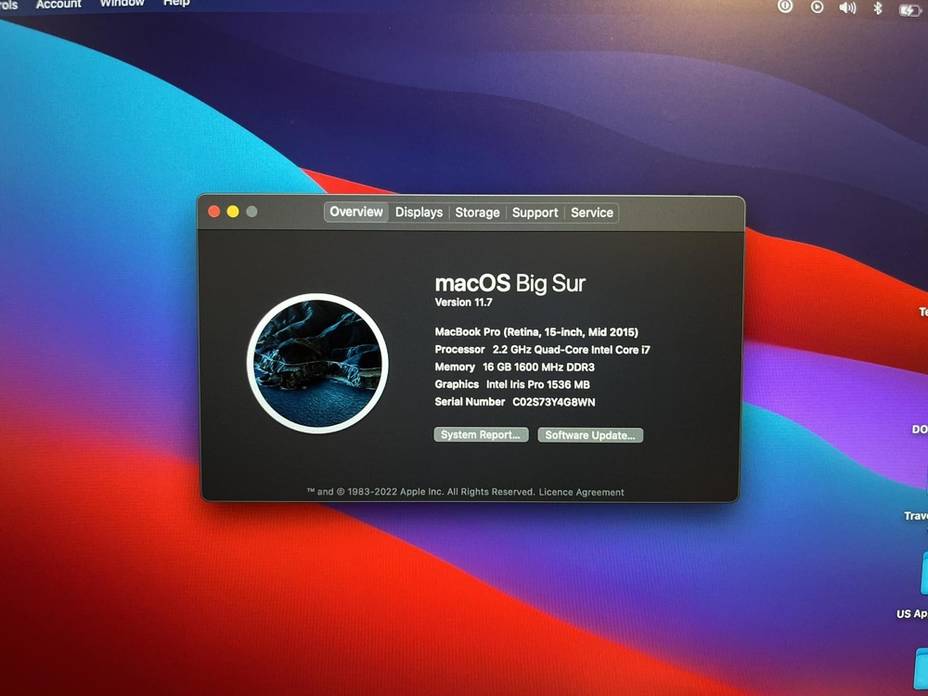Image resolution: width=928 pixels, height=696 pixels.
Task: Click the macOS Big Sur circular logo image
Action: click(317, 364)
